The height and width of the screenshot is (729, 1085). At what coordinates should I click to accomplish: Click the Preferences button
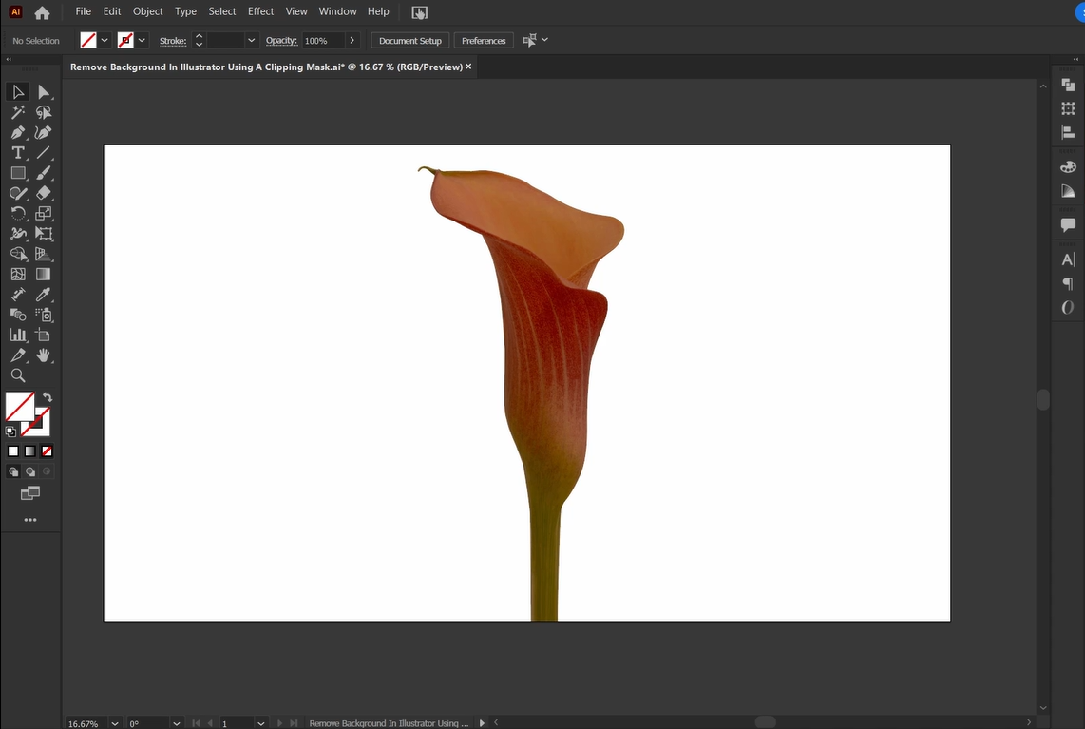tap(484, 40)
